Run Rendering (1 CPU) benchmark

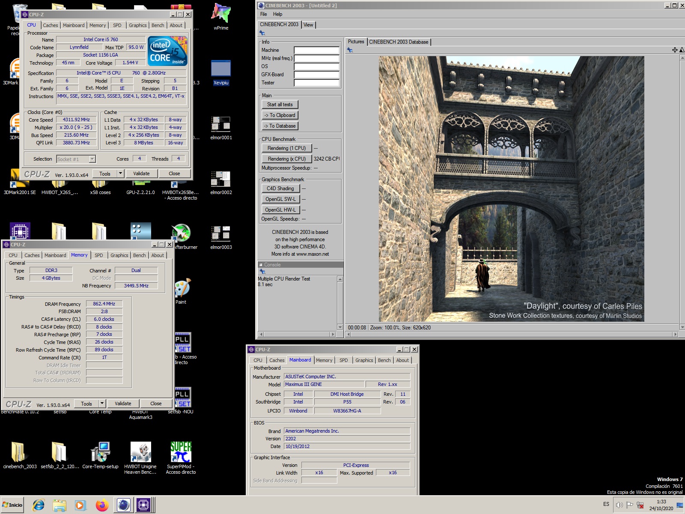click(286, 148)
